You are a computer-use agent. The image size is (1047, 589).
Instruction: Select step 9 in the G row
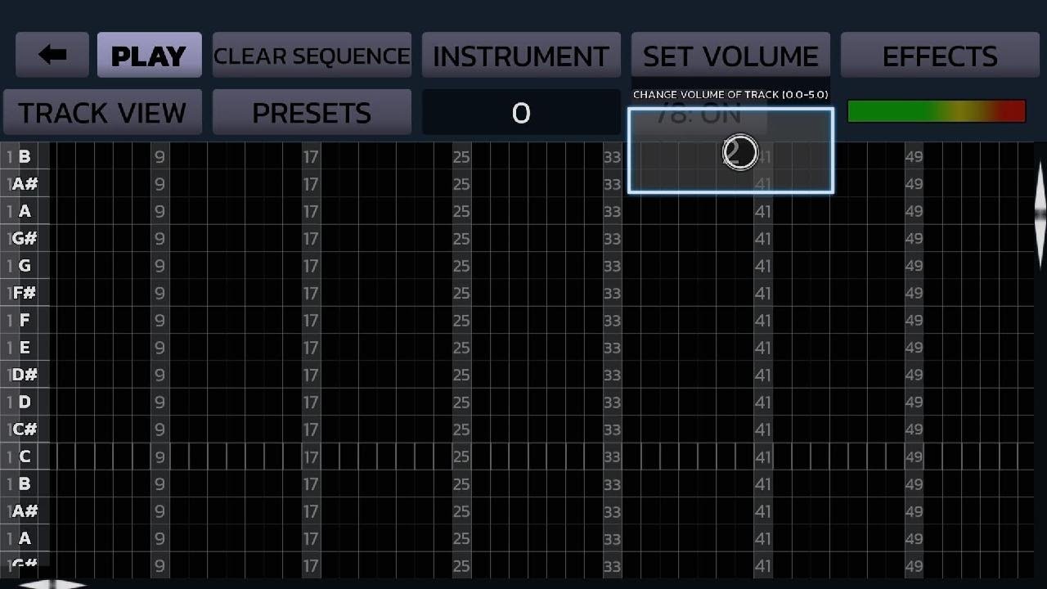[x=160, y=266]
